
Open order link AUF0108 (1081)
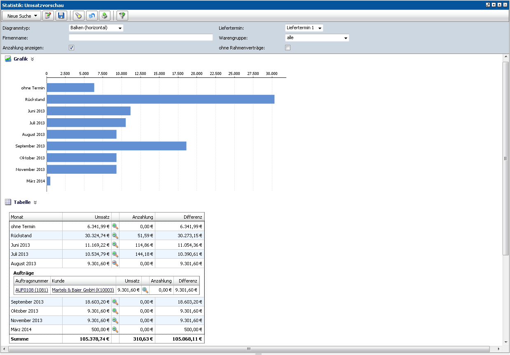click(x=31, y=290)
